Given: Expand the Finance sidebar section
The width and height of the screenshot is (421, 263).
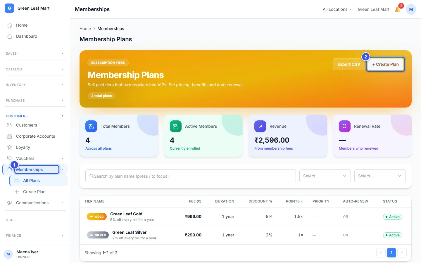Looking at the screenshot, I should coord(35,236).
